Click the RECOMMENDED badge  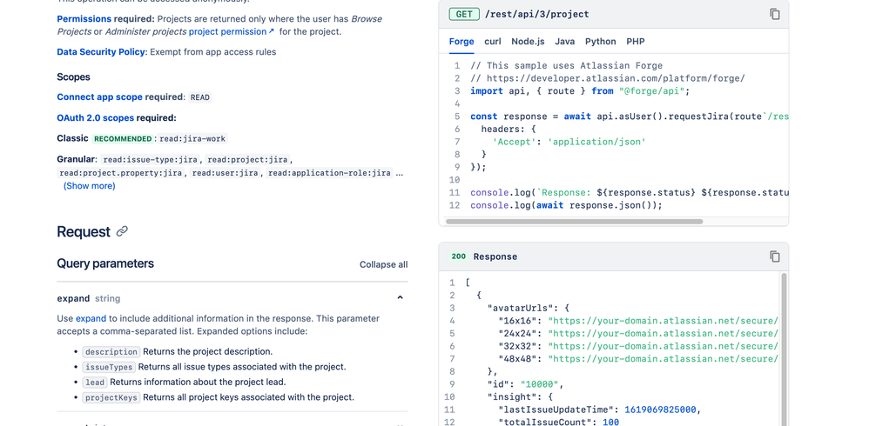123,139
